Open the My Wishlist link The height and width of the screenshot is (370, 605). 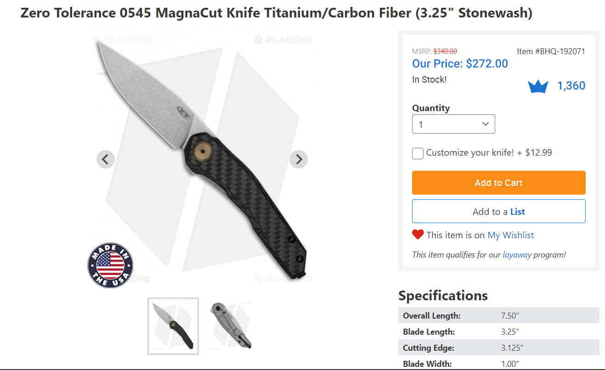[x=511, y=235]
